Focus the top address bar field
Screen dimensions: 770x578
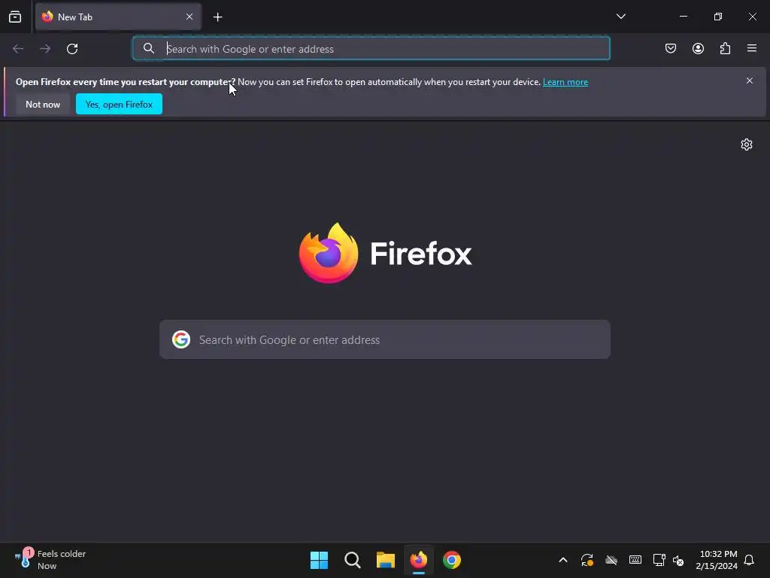(x=371, y=48)
